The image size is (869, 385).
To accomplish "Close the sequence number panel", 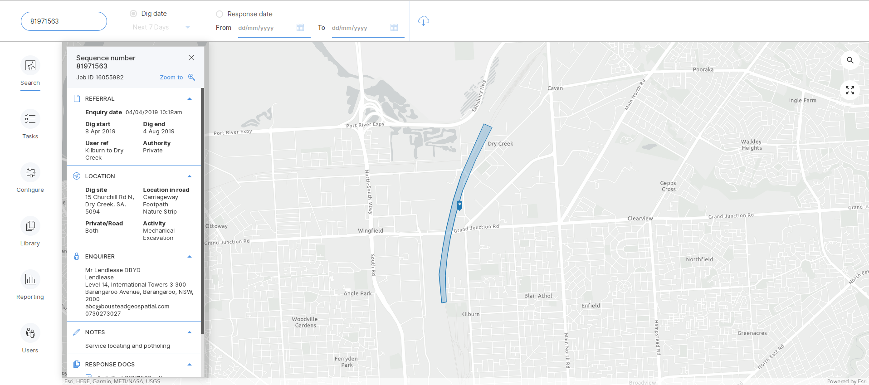I will tap(191, 58).
